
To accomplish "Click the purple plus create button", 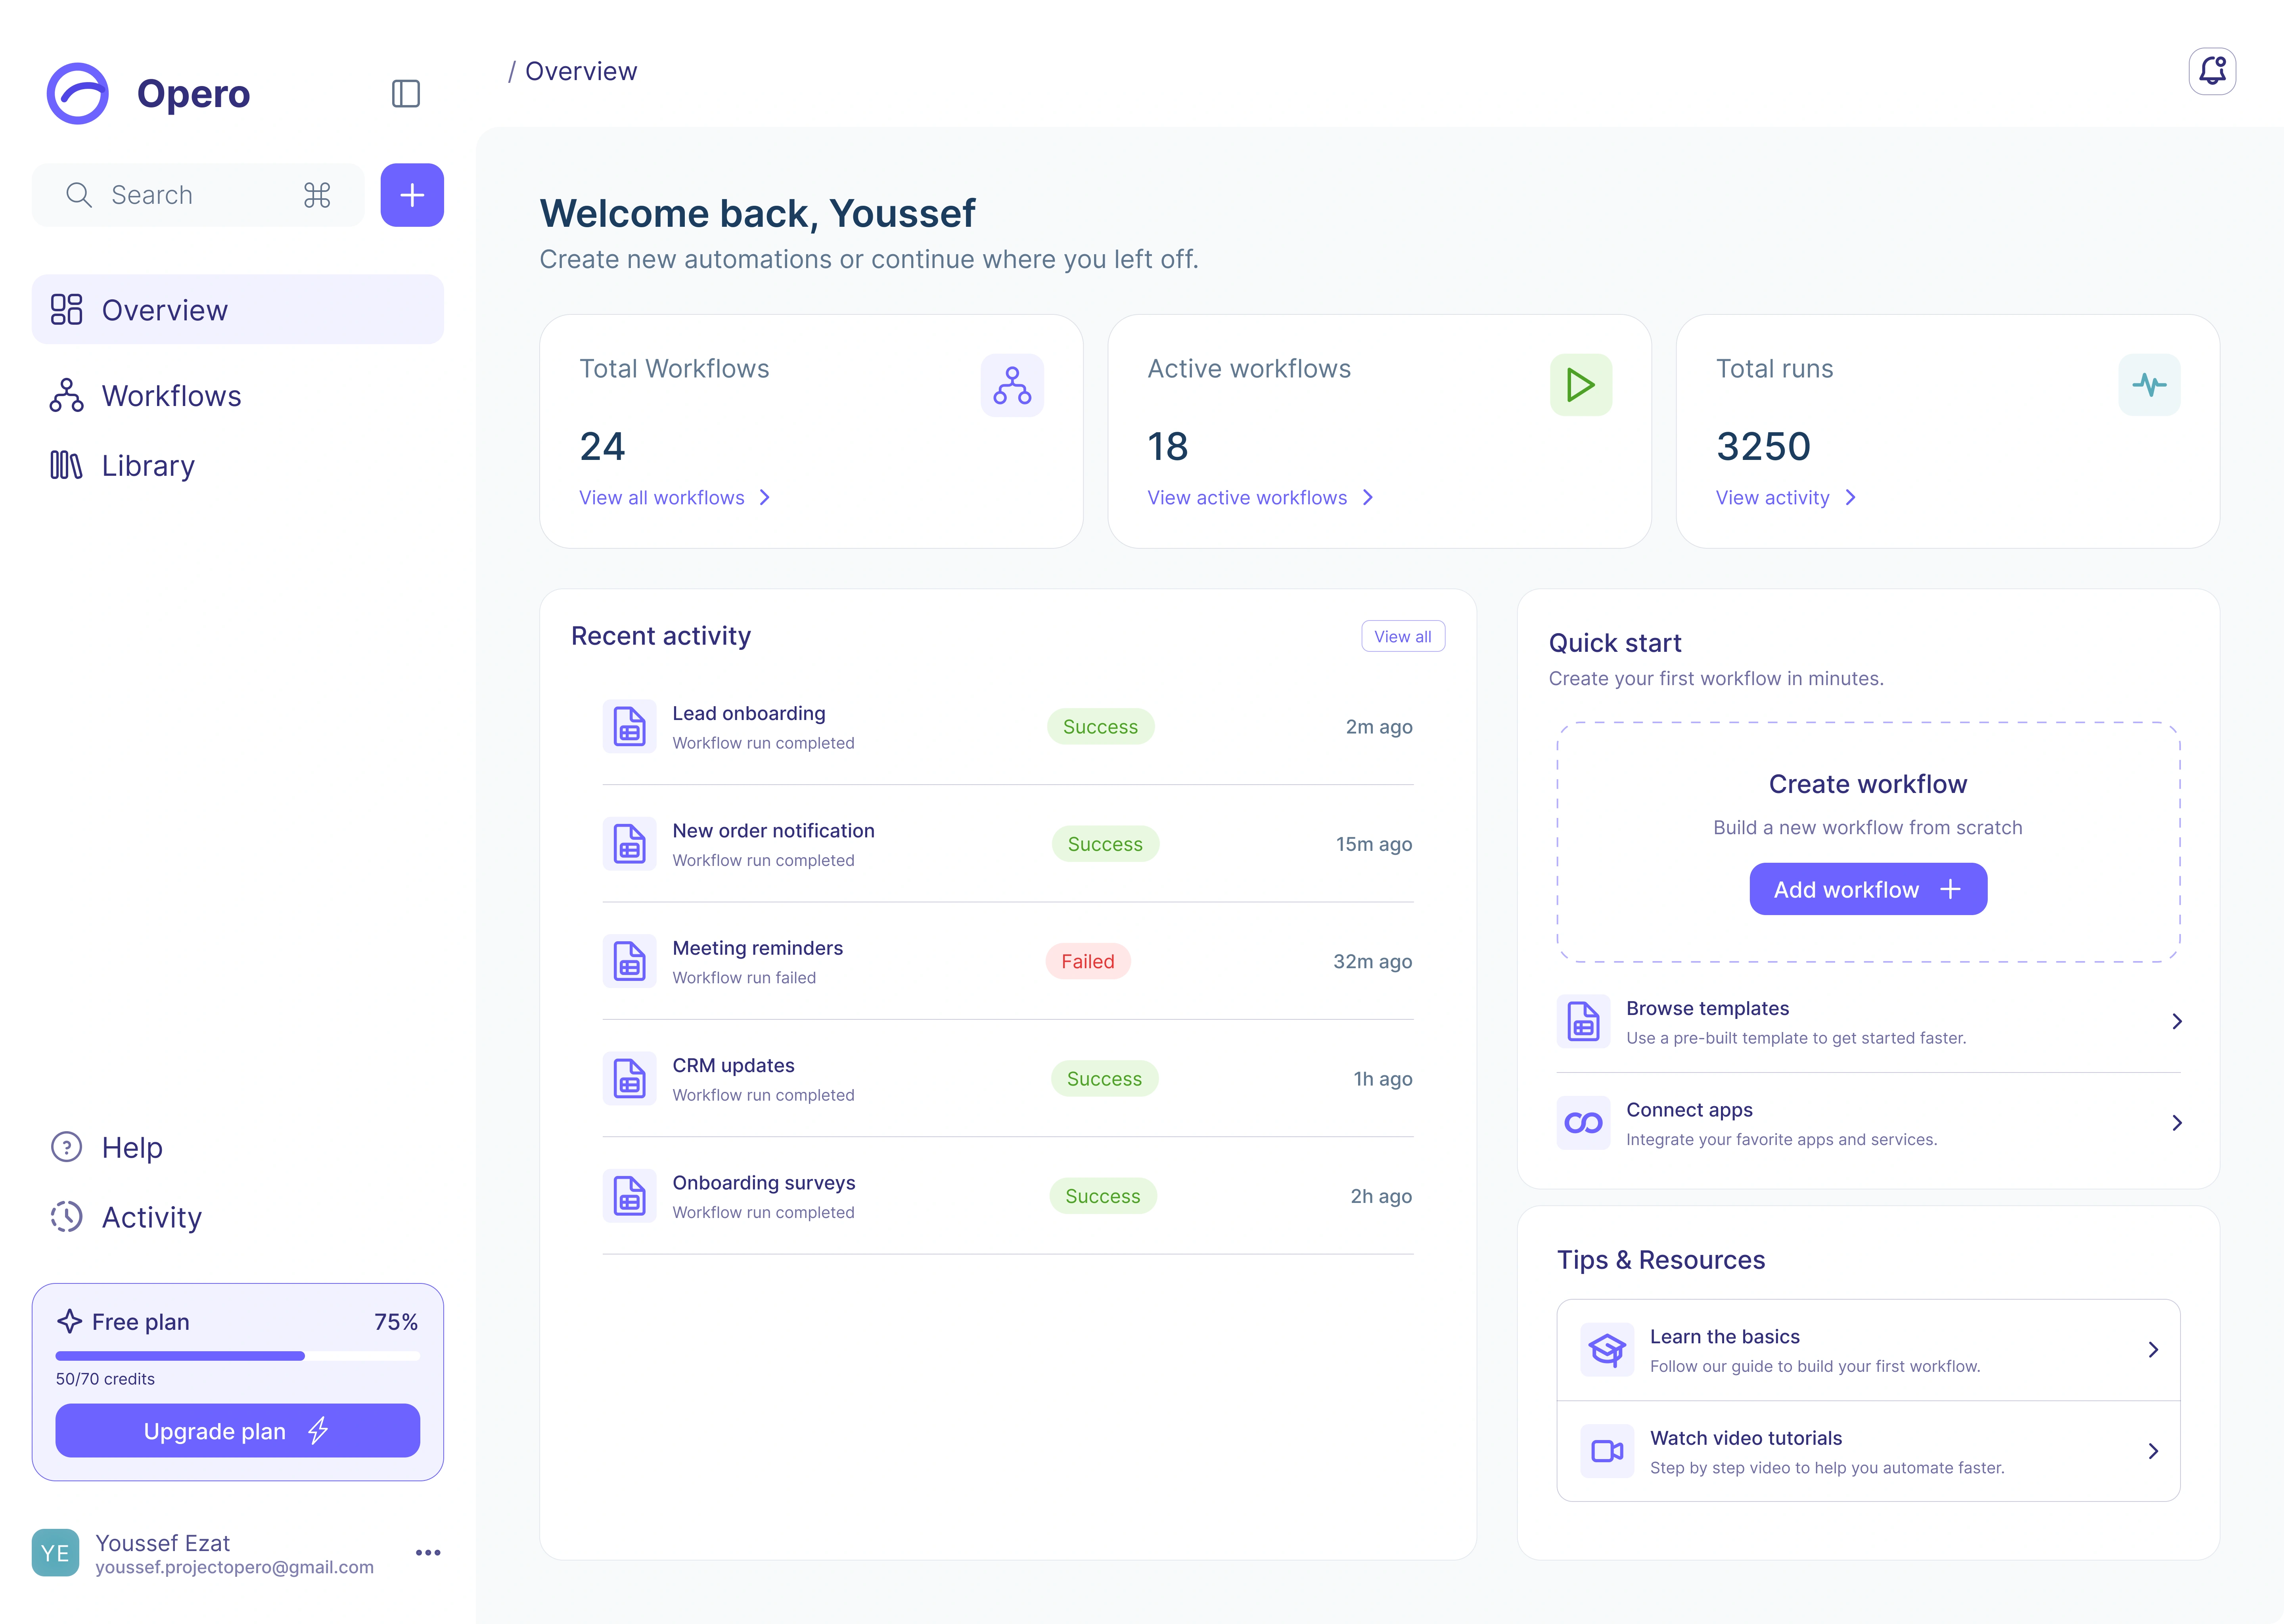I will 412,195.
